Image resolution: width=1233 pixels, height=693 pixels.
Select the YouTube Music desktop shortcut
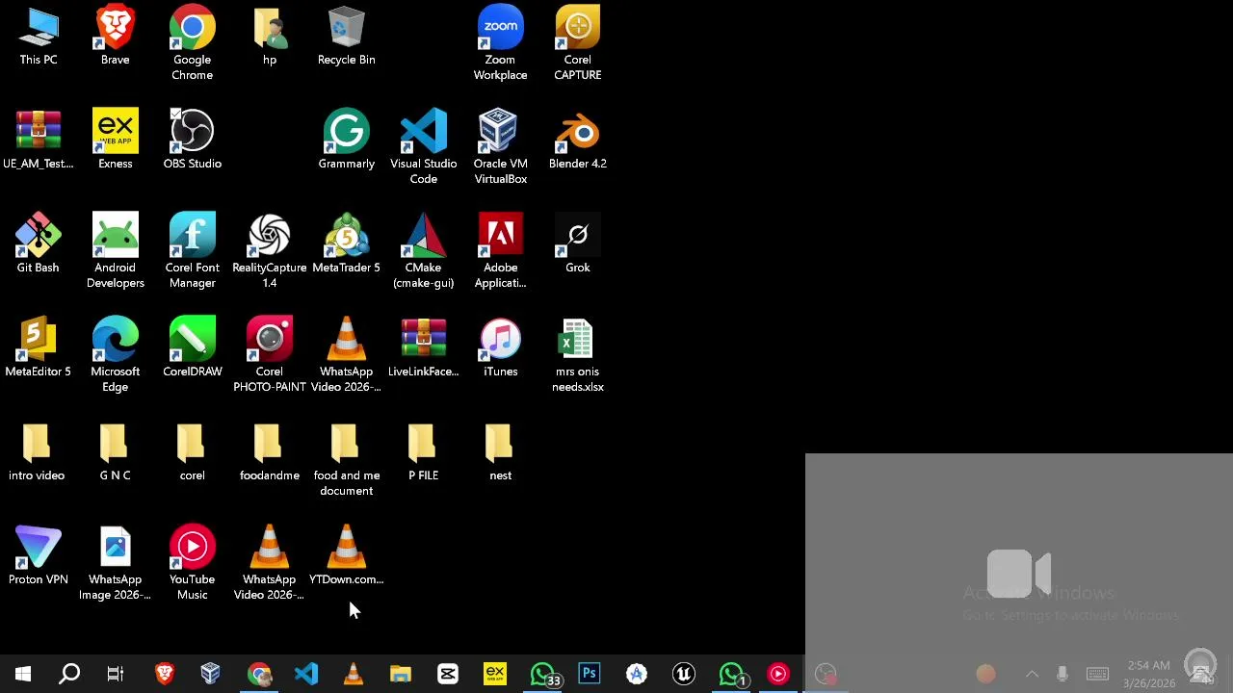(193, 563)
